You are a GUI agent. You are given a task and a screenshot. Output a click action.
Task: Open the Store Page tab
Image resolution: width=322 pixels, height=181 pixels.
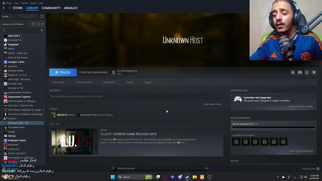pyautogui.click(x=58, y=82)
